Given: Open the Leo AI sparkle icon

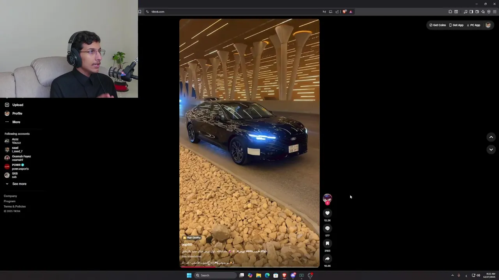Looking at the screenshot, I should coord(483,12).
